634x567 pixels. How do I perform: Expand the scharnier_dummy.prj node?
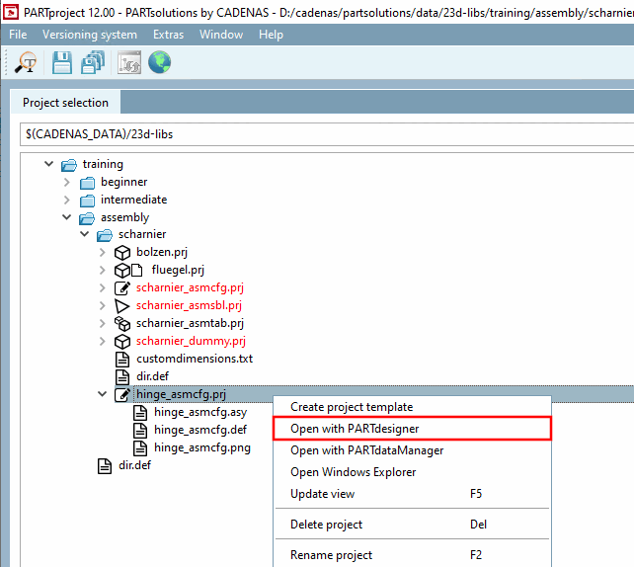click(x=103, y=341)
